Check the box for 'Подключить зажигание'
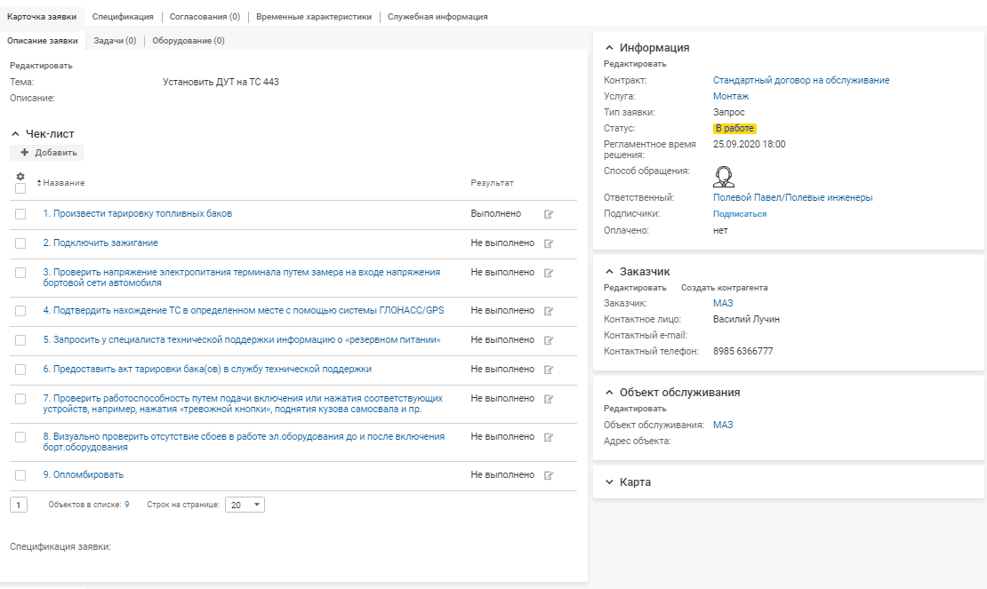 (x=20, y=243)
